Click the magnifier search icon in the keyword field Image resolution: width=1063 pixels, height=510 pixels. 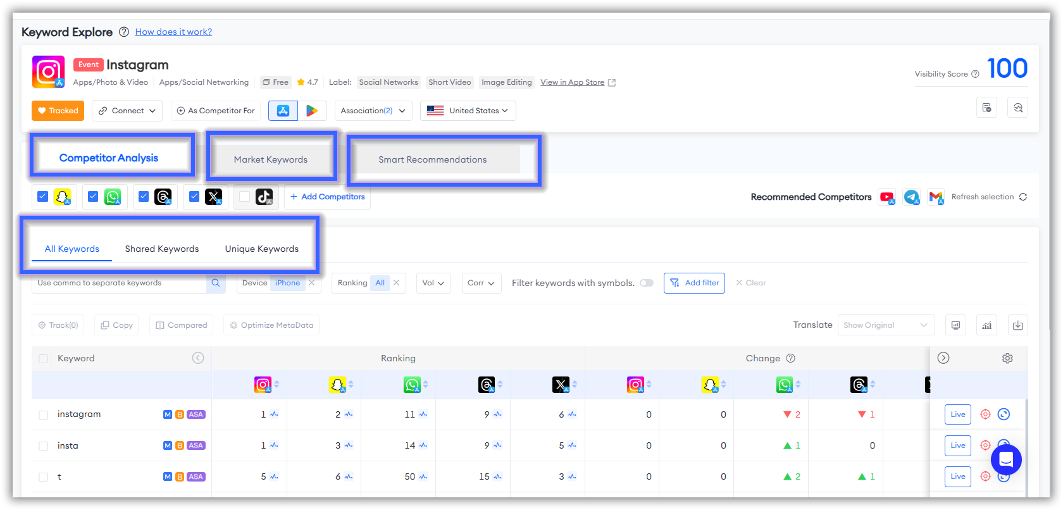[216, 283]
